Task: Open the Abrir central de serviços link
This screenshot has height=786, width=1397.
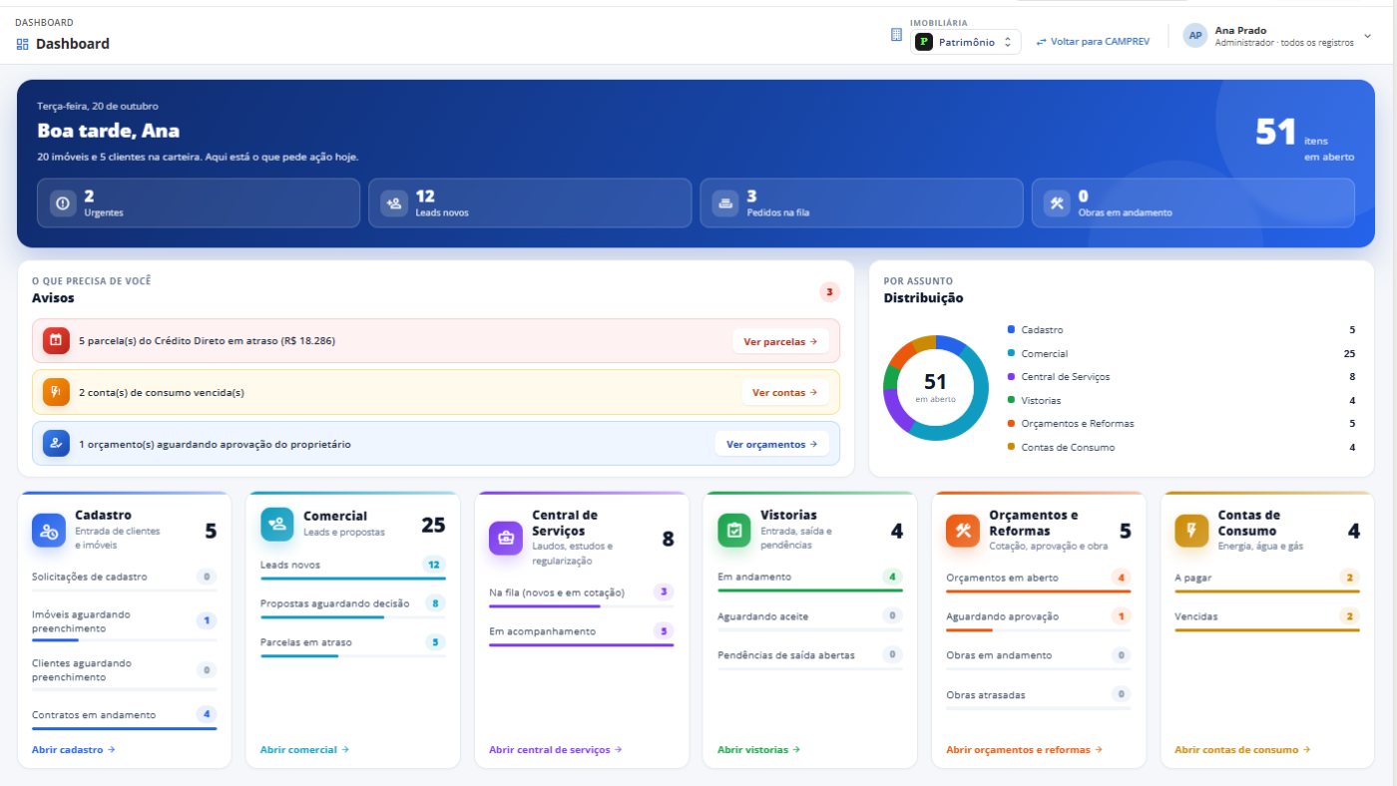Action: click(x=556, y=750)
